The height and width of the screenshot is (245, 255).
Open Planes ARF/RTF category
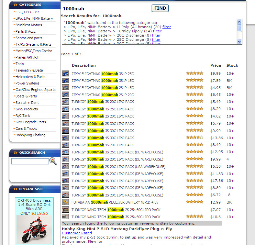point(28,57)
